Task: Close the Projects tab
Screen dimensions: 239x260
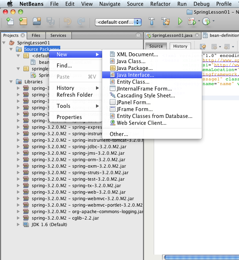Action: tap(23, 35)
